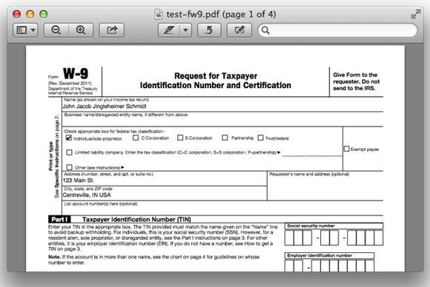430x287 pixels.
Task: Uncheck Individual/sole proprietor checkbox
Action: click(x=69, y=138)
